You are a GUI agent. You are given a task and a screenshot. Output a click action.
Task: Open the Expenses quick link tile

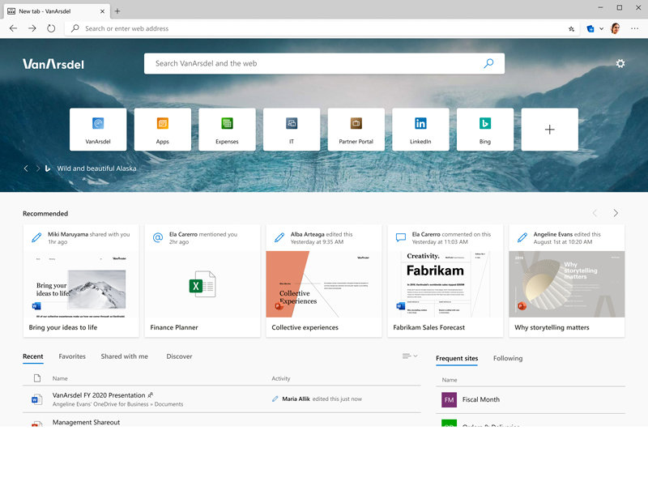coord(227,130)
